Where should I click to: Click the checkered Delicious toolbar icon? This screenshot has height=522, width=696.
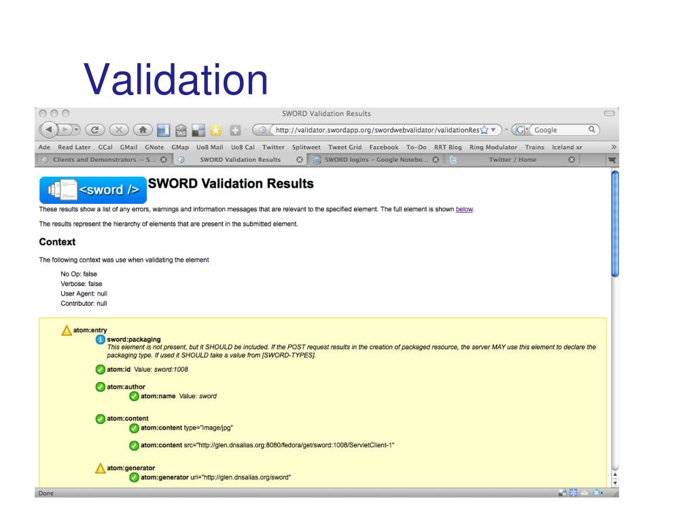pyautogui.click(x=198, y=130)
